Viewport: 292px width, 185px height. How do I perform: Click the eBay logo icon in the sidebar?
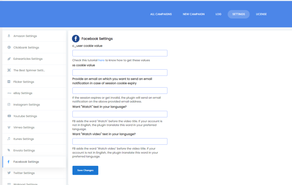9,93
